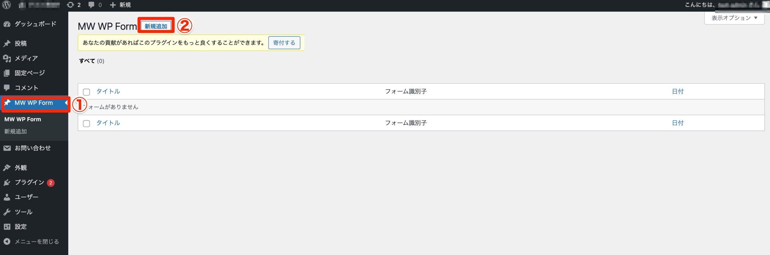Click the dashboard gauge icon
Image resolution: width=770 pixels, height=255 pixels.
(x=7, y=24)
